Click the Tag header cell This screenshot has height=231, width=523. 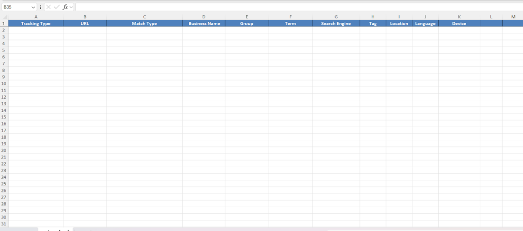[x=373, y=23]
